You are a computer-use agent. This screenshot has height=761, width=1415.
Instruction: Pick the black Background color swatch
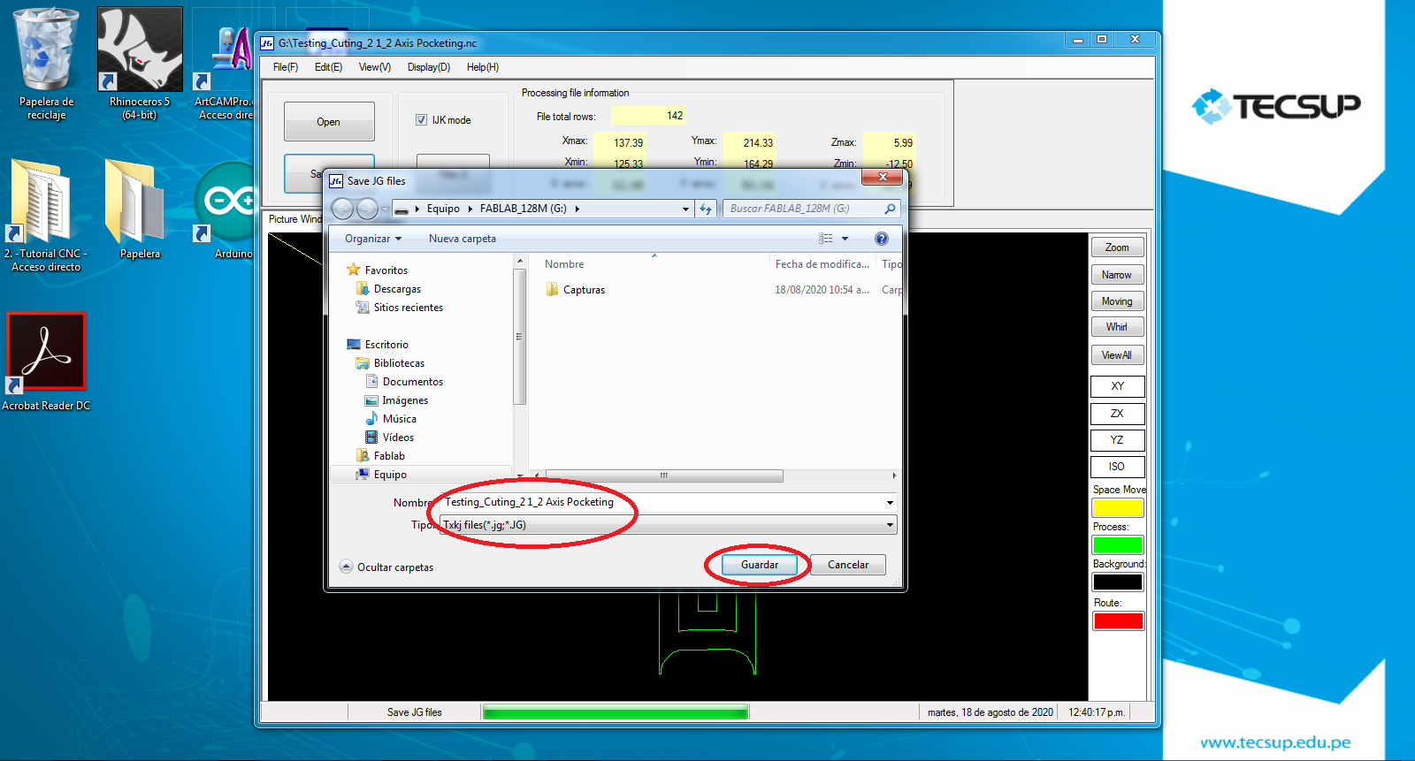pyautogui.click(x=1118, y=582)
